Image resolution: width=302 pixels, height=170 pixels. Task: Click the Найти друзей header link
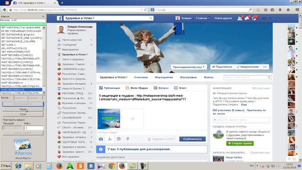pos(223,18)
